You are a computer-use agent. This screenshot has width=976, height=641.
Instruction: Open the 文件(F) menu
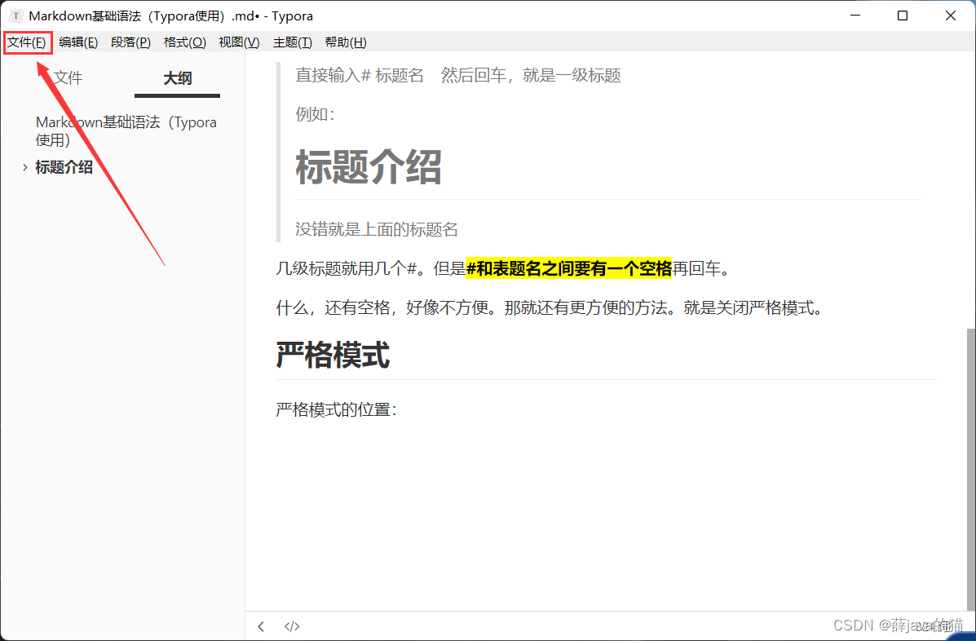[27, 42]
